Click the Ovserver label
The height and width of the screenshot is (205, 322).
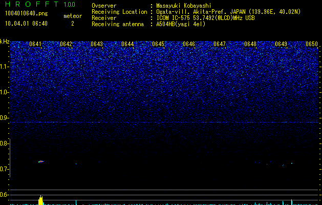coord(104,6)
